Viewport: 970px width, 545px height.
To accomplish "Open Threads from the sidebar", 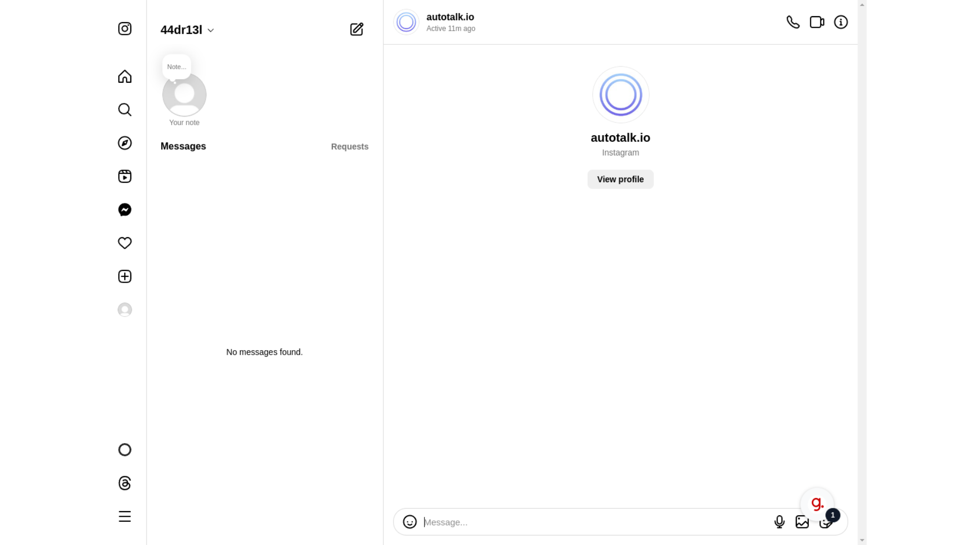I will click(x=125, y=483).
